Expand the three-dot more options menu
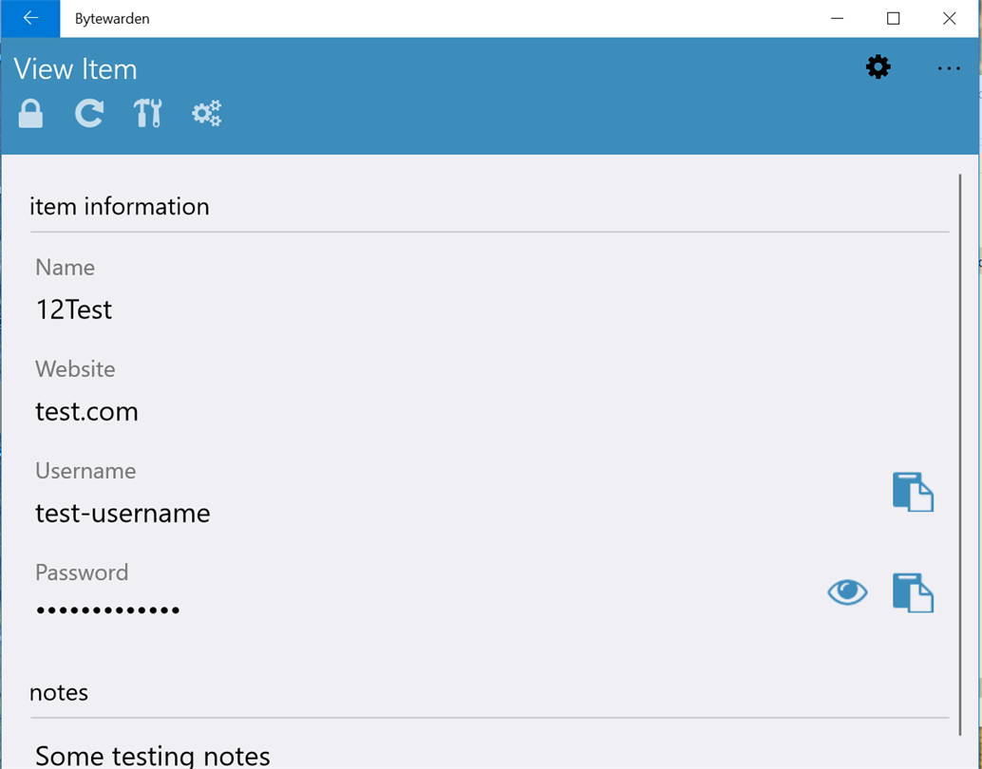982x769 pixels. tap(949, 68)
